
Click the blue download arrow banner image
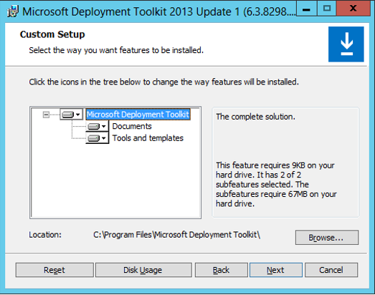346,44
